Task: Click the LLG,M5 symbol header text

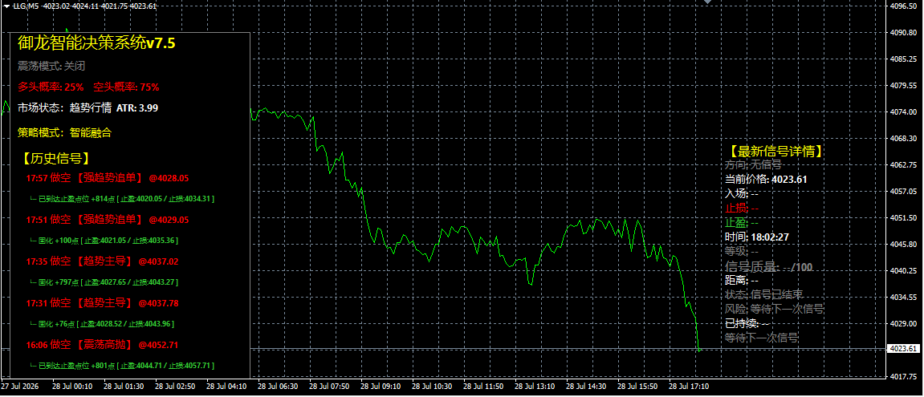Action: 26,6
